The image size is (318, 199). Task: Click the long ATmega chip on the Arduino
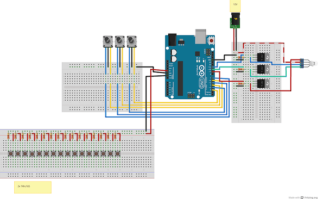[x=180, y=78]
